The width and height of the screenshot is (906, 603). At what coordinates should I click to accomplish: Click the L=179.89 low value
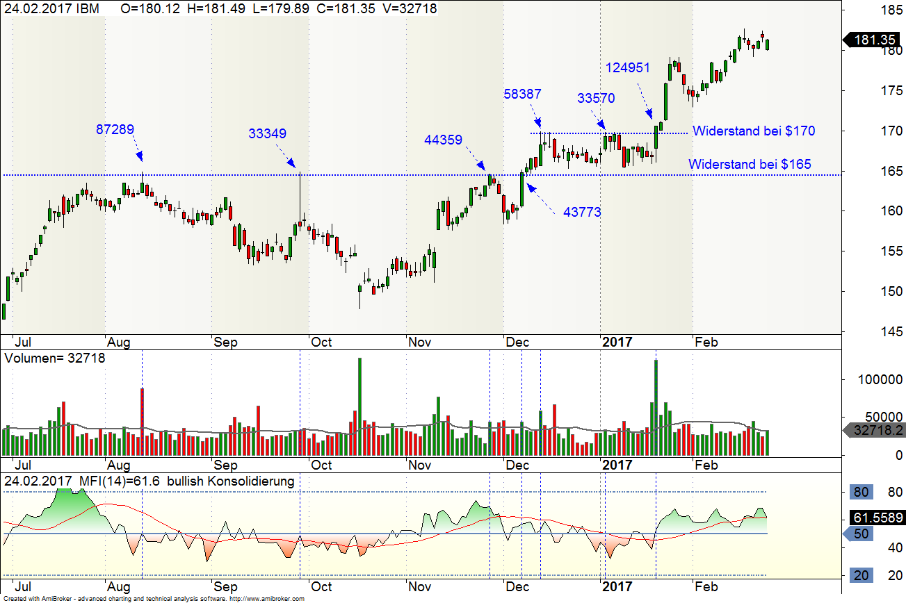tap(282, 9)
